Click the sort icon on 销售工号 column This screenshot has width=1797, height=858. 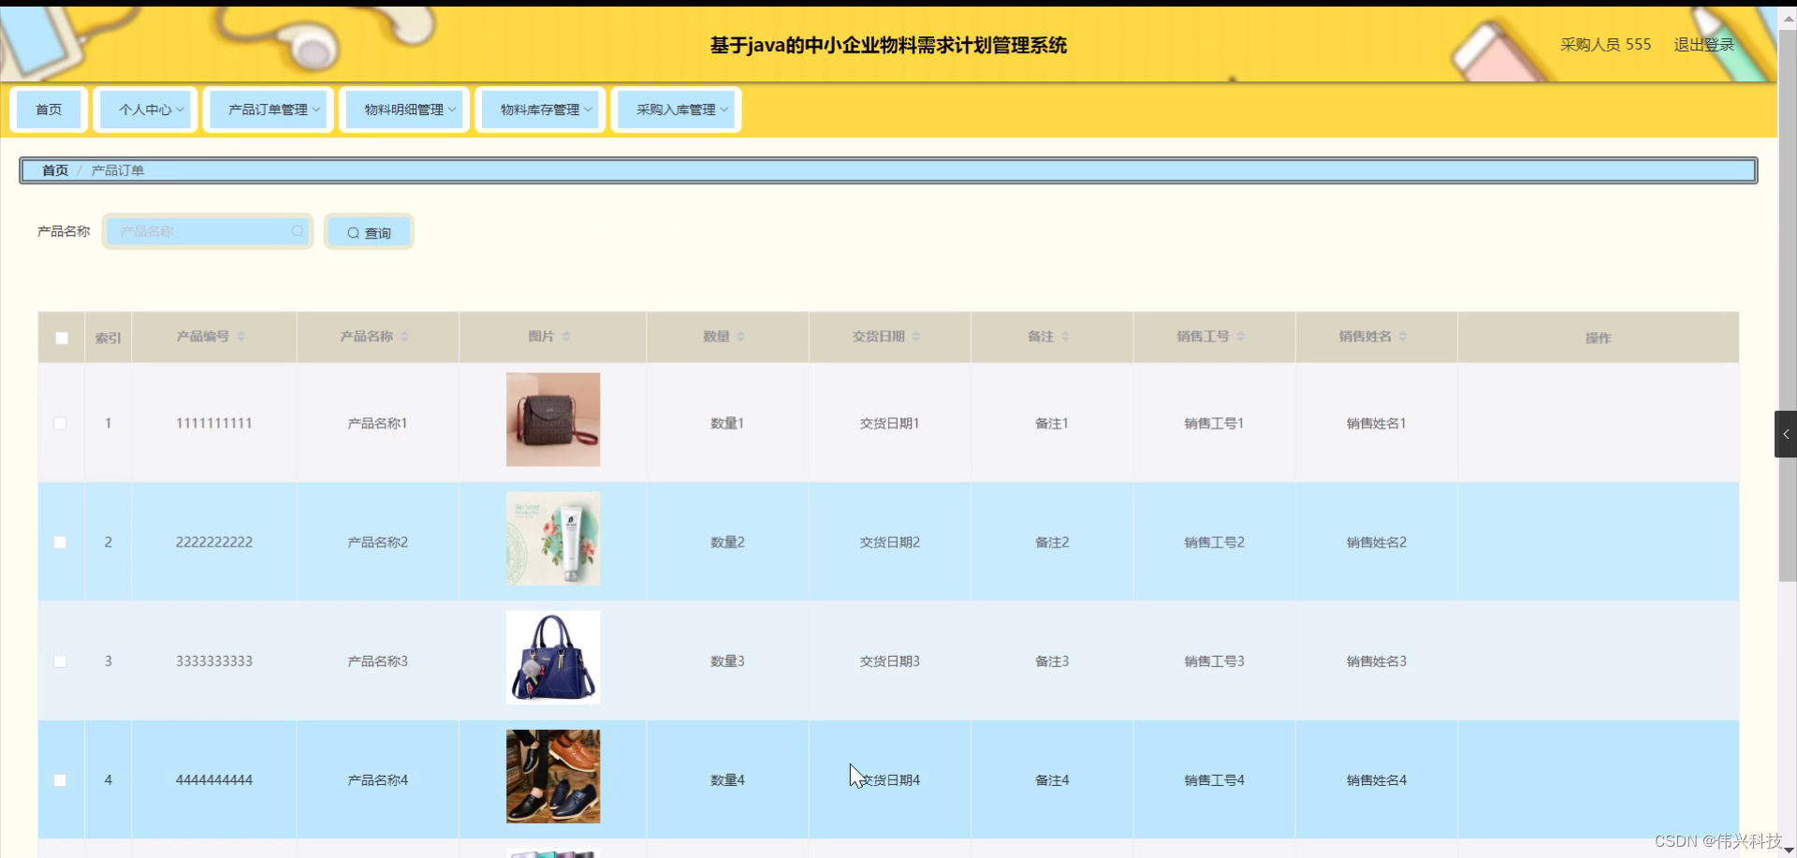(x=1241, y=337)
